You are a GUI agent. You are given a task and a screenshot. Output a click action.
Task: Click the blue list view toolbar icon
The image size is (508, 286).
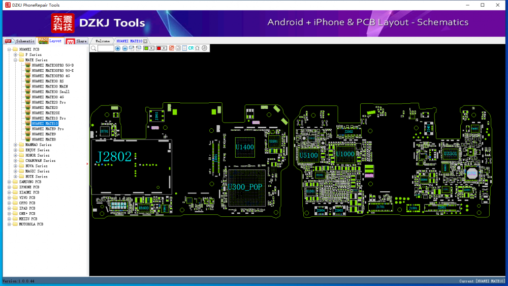point(184,48)
